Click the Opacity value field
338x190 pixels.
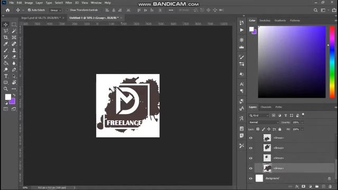tap(296, 122)
